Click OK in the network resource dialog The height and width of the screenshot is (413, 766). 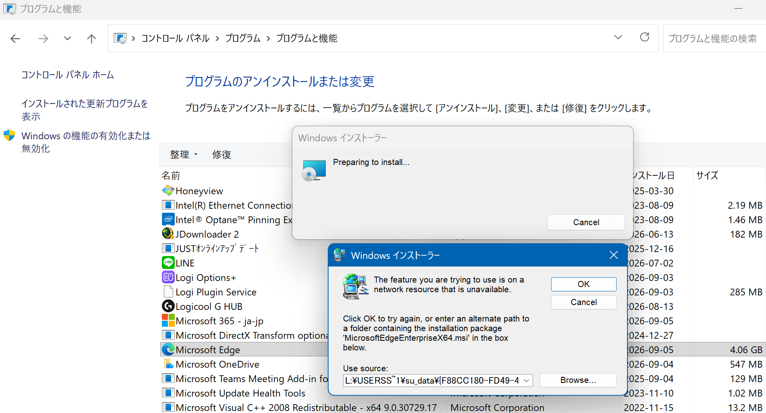(584, 284)
